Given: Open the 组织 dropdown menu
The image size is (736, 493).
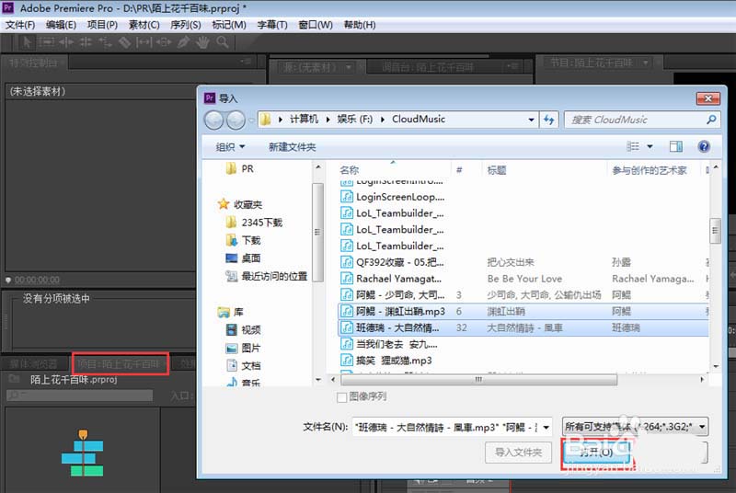Looking at the screenshot, I should click(x=230, y=147).
